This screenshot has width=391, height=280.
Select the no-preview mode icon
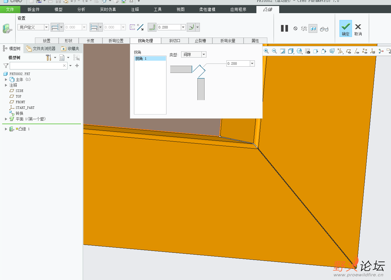click(295, 28)
